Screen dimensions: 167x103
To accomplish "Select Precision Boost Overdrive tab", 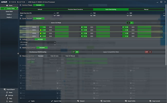I will pos(75,9).
